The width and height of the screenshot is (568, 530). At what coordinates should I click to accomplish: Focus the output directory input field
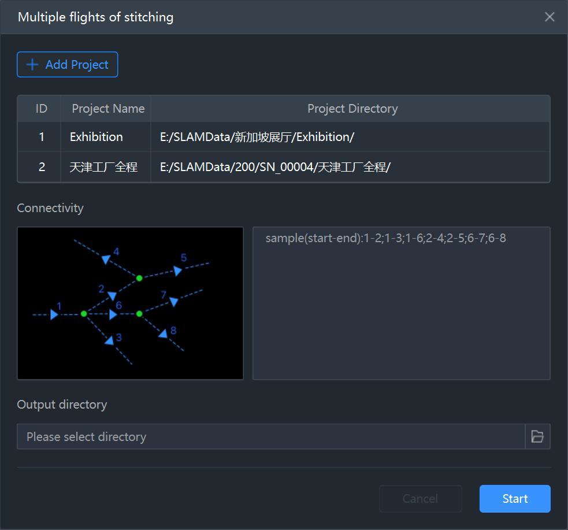[x=271, y=436]
